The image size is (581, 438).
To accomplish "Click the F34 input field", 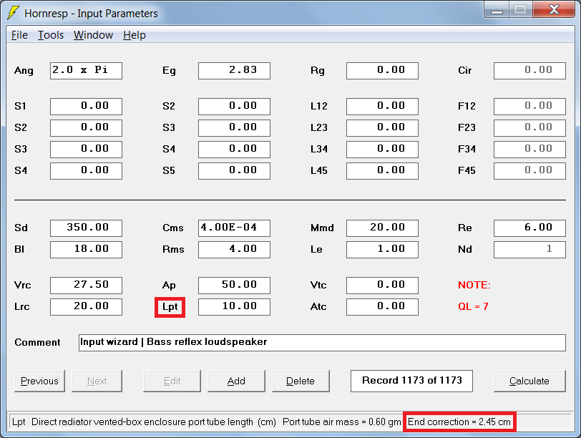I will [530, 150].
